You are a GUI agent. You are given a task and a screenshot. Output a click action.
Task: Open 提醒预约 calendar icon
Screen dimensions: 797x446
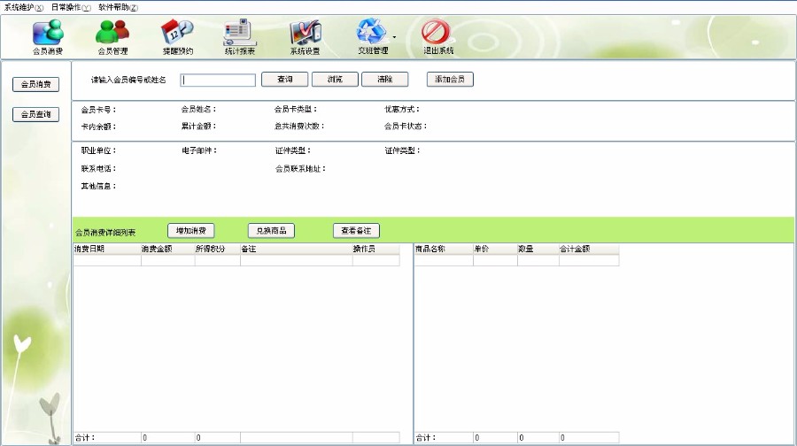[x=177, y=36]
